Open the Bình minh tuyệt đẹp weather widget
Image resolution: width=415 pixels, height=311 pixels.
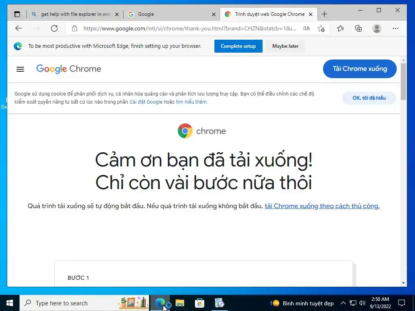point(302,303)
